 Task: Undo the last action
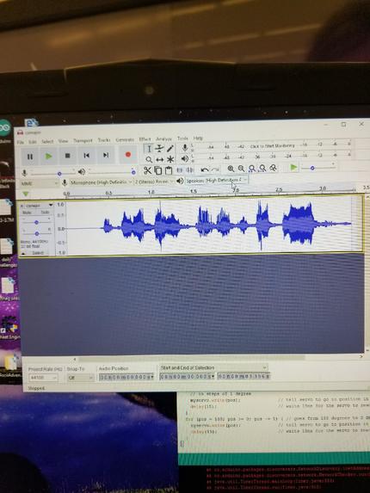[x=205, y=169]
